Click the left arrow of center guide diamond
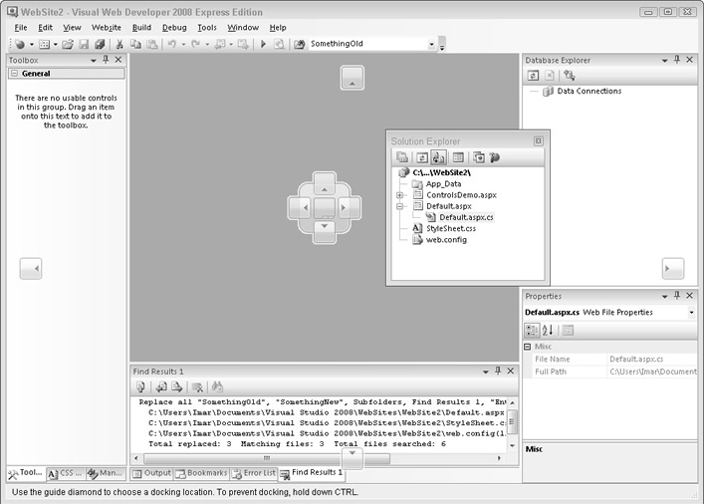The width and height of the screenshot is (704, 504). 300,207
